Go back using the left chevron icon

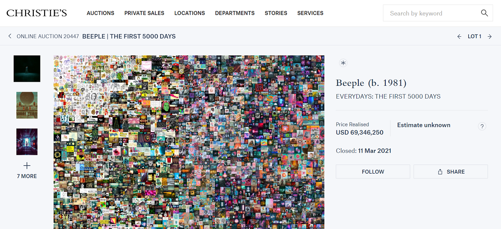(x=10, y=36)
